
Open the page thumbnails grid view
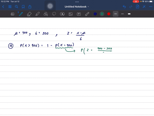10,7
